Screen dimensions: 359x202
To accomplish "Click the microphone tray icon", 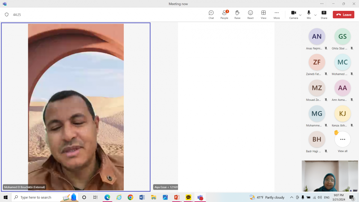I will click(x=303, y=197).
